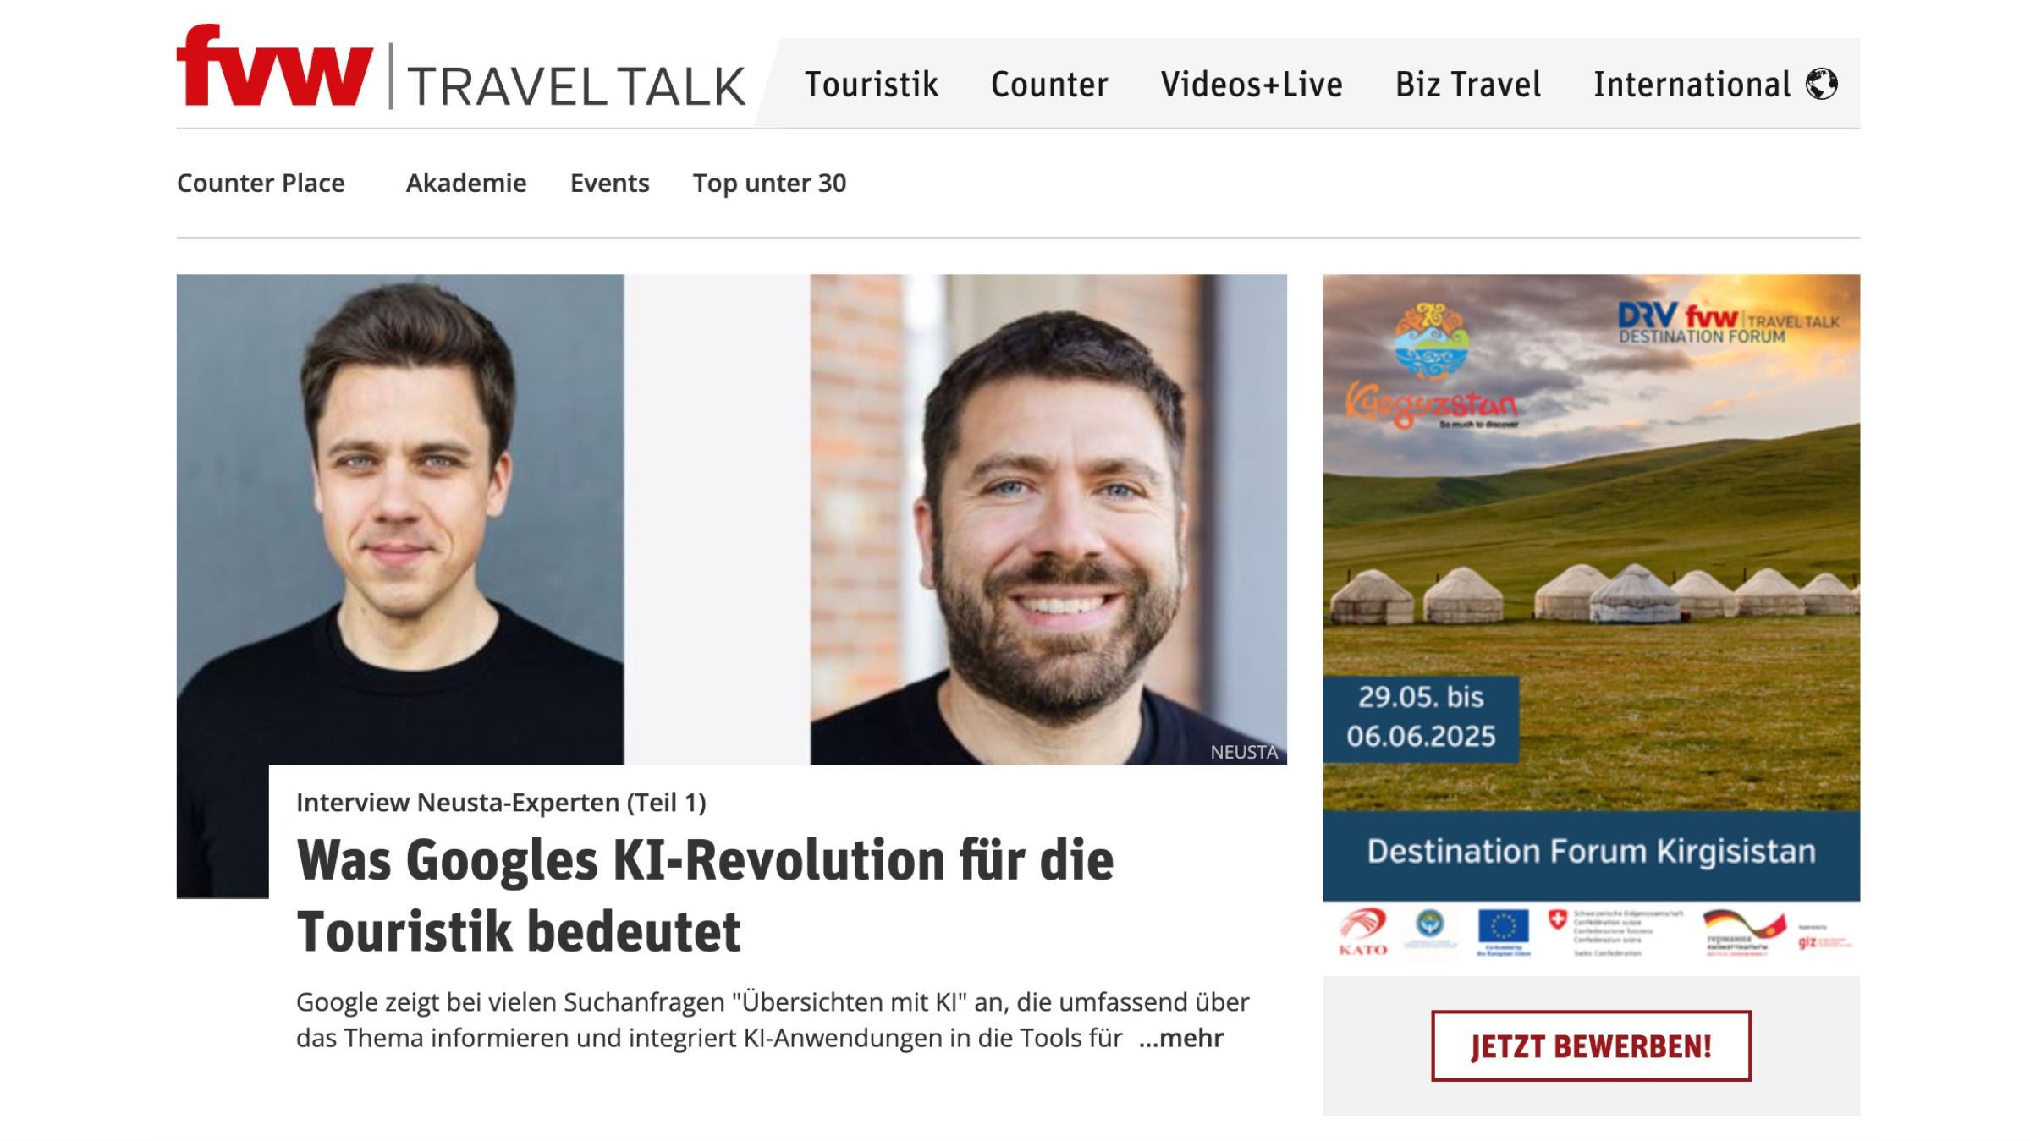The image size is (2030, 1141).
Task: Open the Events link
Action: pos(609,183)
